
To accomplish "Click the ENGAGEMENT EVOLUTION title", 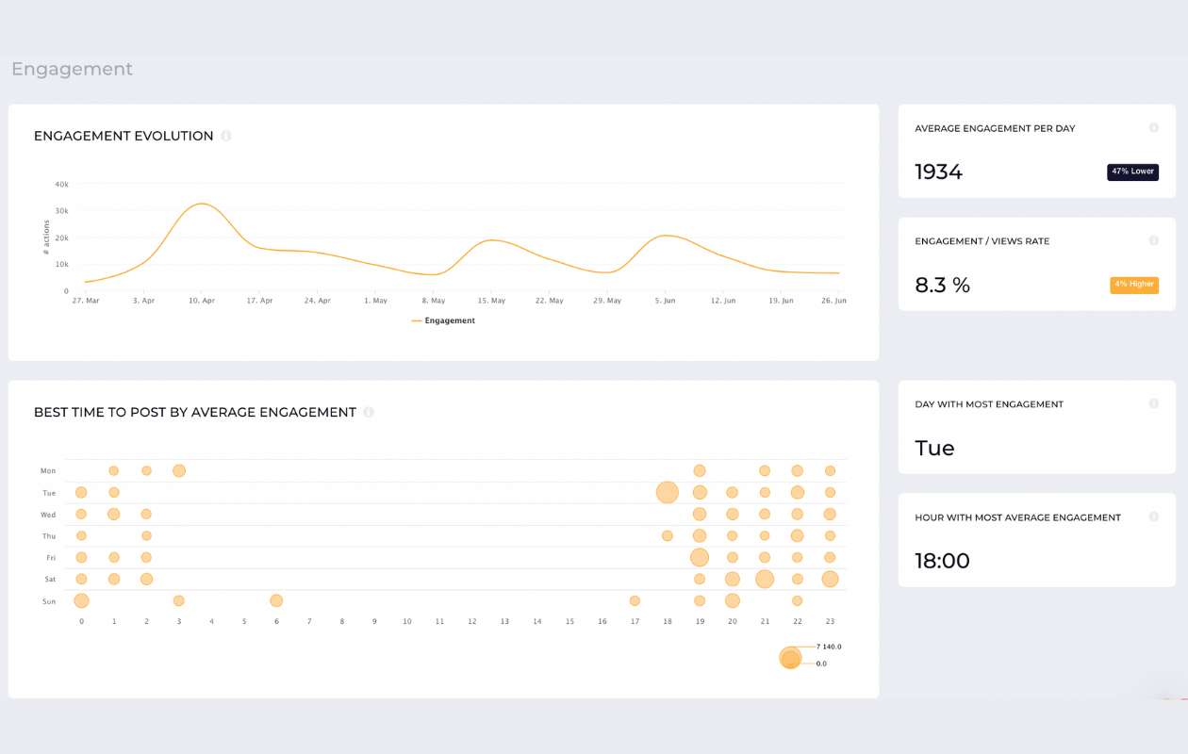I will coord(124,136).
